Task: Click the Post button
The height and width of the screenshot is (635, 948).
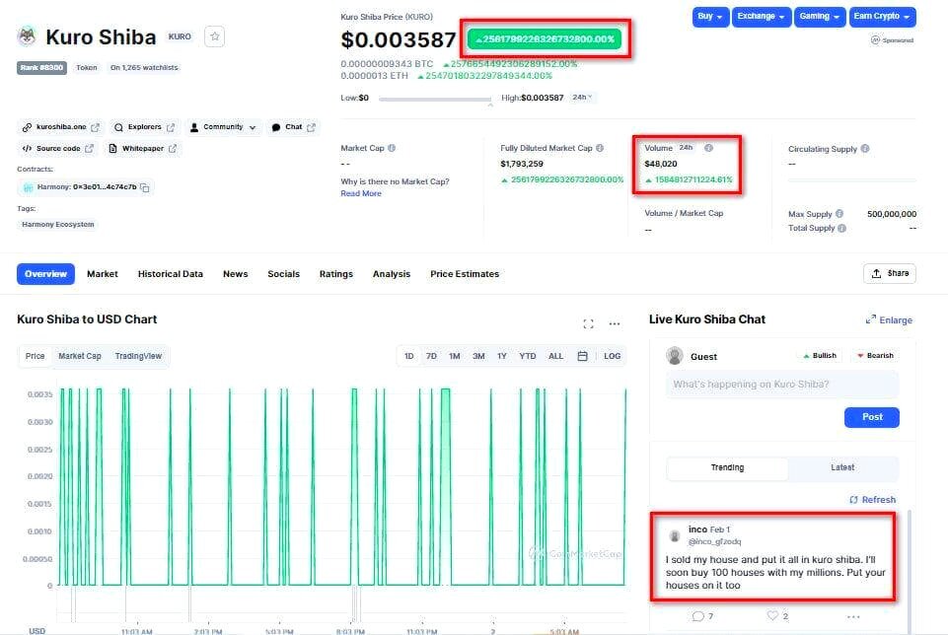Action: (872, 417)
